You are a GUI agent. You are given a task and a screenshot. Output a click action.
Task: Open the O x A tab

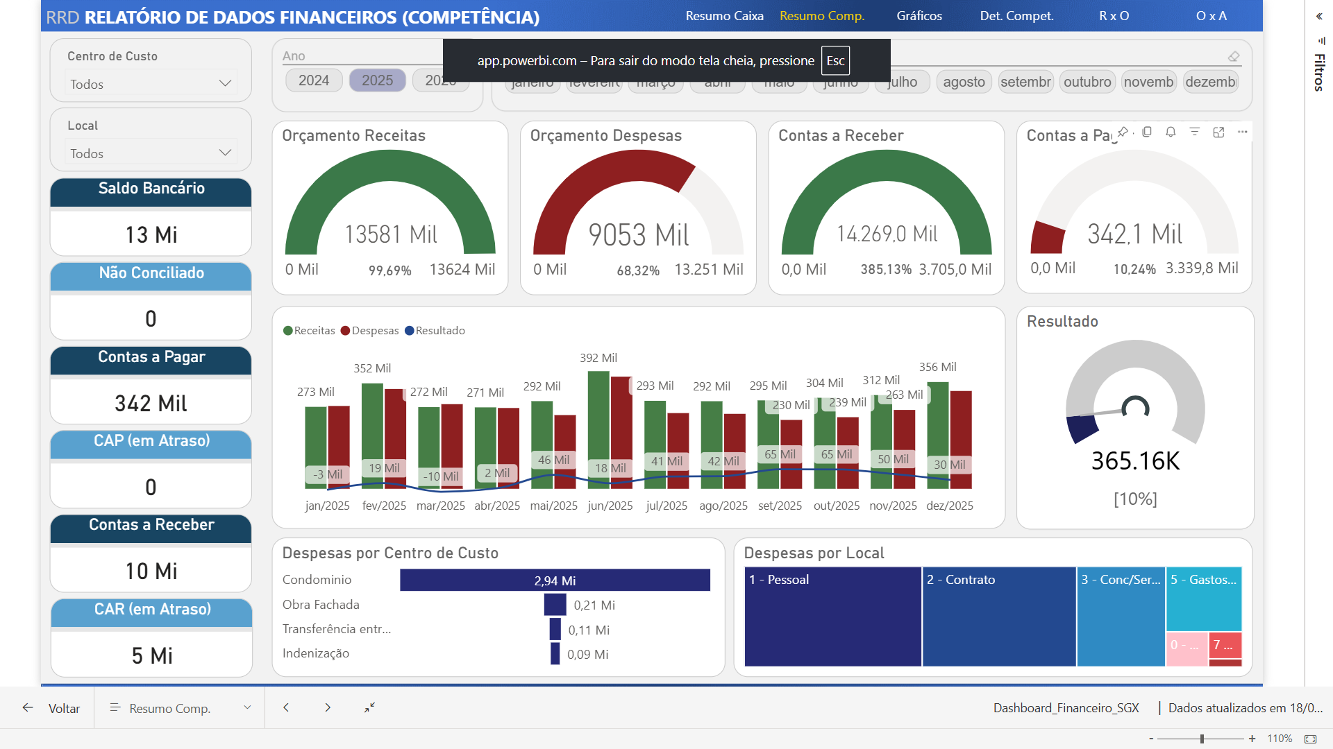pyautogui.click(x=1211, y=16)
